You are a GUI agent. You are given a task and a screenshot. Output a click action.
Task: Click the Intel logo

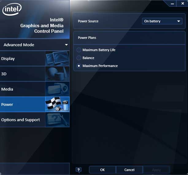click(x=12, y=9)
